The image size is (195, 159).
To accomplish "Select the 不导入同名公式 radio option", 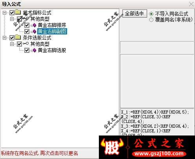I will (x=151, y=14).
